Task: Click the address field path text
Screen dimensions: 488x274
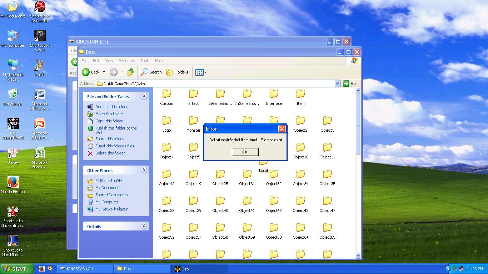Action: coord(124,84)
